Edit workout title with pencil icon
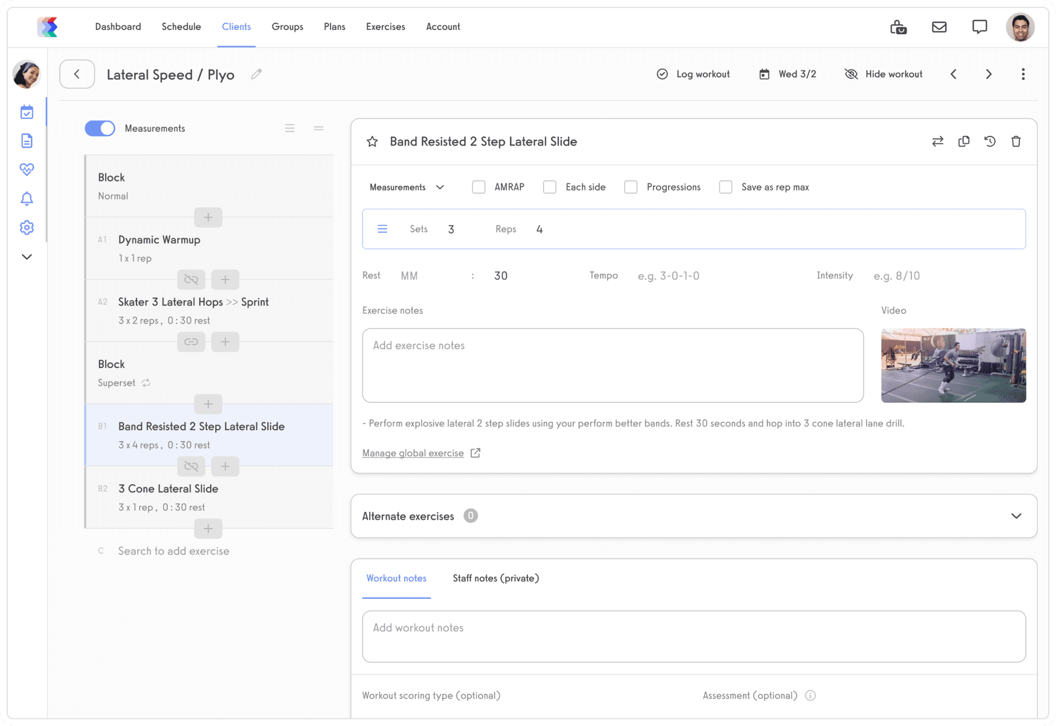The image size is (1056, 726). [256, 74]
